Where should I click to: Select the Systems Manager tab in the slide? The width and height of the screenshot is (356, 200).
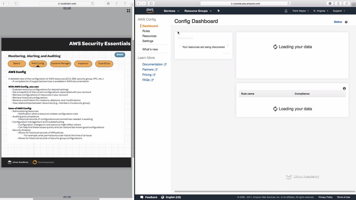60,64
